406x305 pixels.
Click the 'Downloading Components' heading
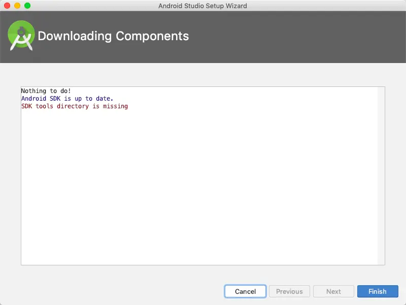point(113,36)
